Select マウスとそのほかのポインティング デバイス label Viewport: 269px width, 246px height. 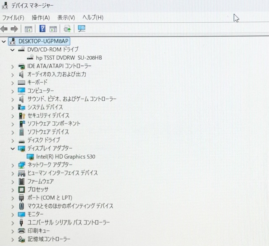pos(70,206)
